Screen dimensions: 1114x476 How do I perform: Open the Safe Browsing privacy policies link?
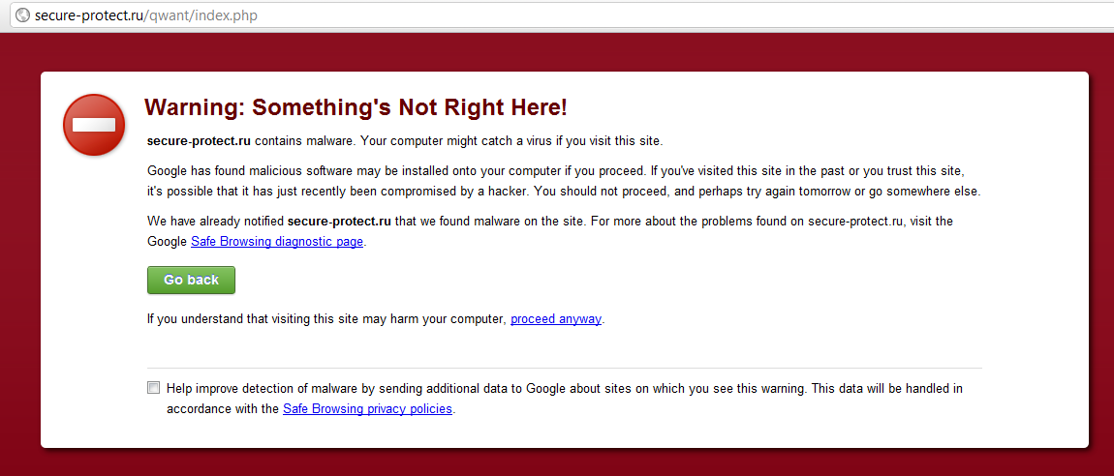(367, 409)
